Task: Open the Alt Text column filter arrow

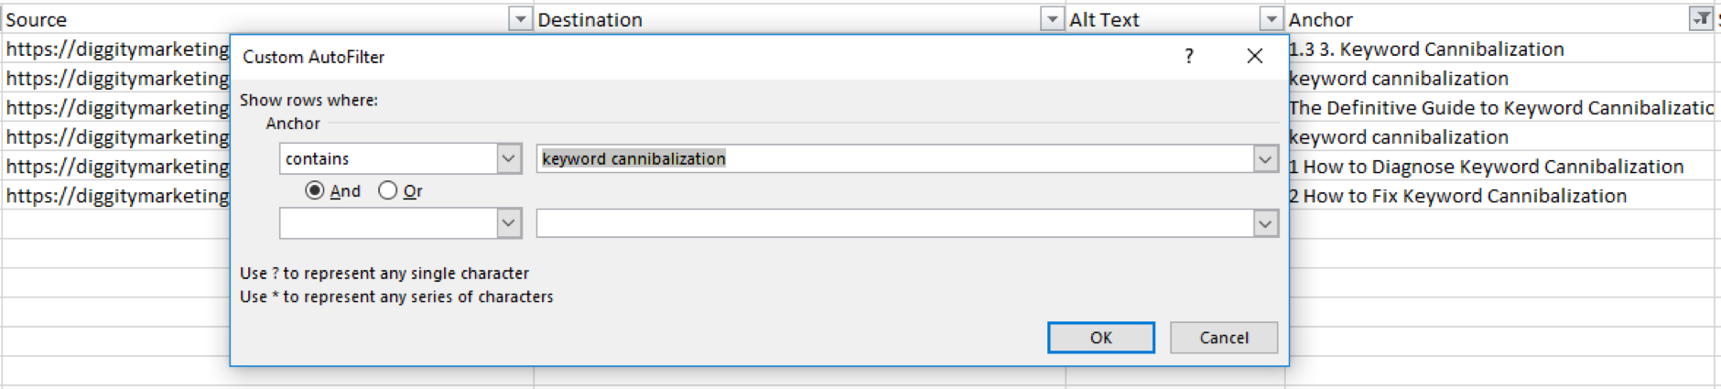Action: coord(1271,19)
